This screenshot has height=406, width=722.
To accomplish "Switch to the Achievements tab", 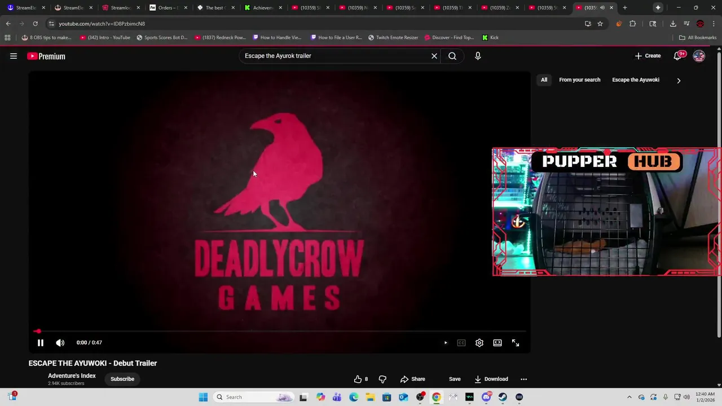I will (263, 8).
